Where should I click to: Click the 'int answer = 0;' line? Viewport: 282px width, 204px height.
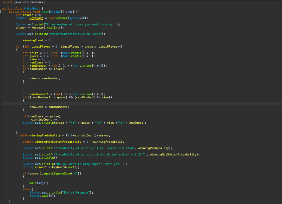coord(29,15)
